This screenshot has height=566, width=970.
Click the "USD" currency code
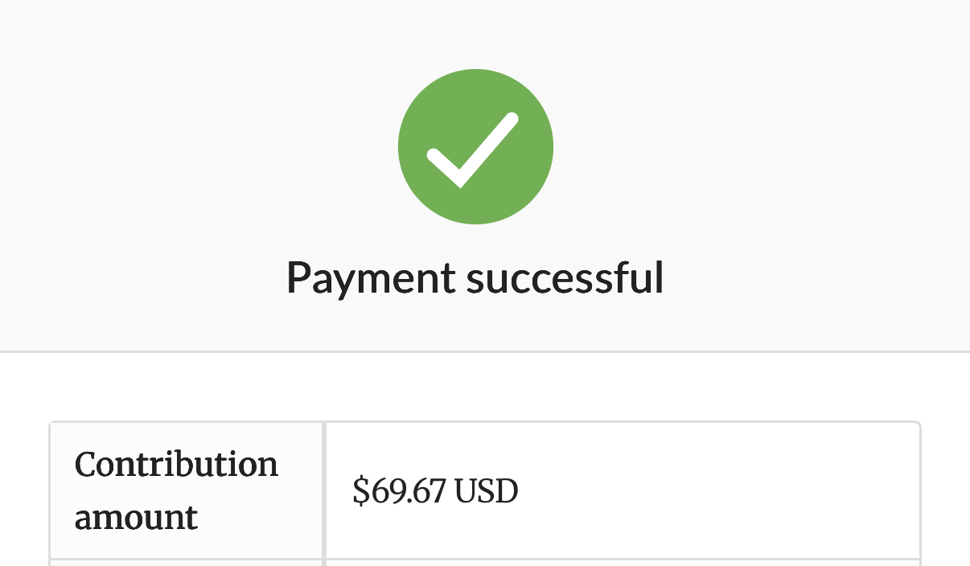point(486,490)
